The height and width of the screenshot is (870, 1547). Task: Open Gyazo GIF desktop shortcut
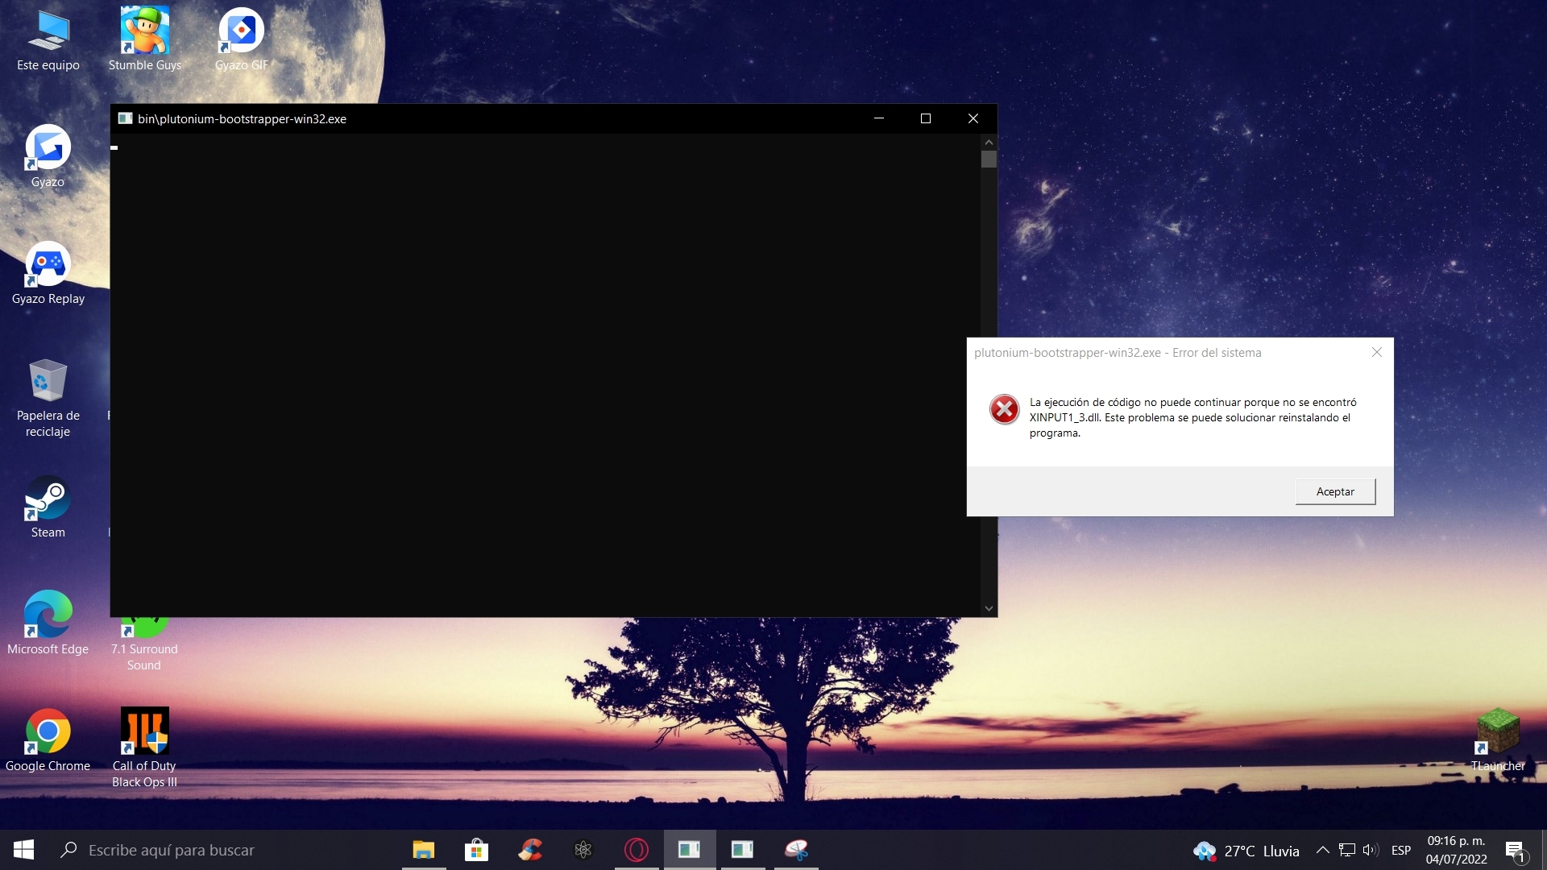point(241,32)
